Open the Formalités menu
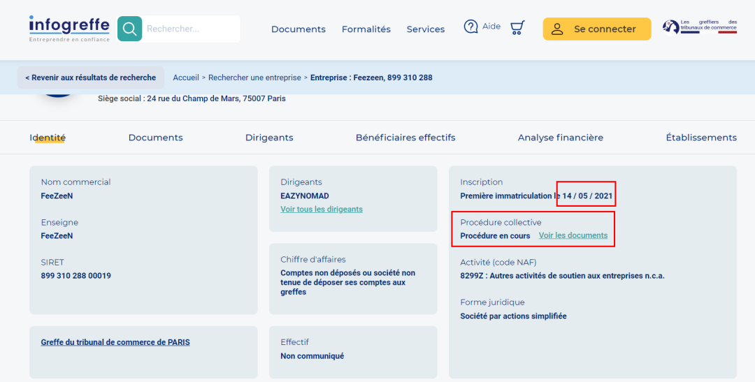This screenshot has height=382, width=755. [x=366, y=29]
